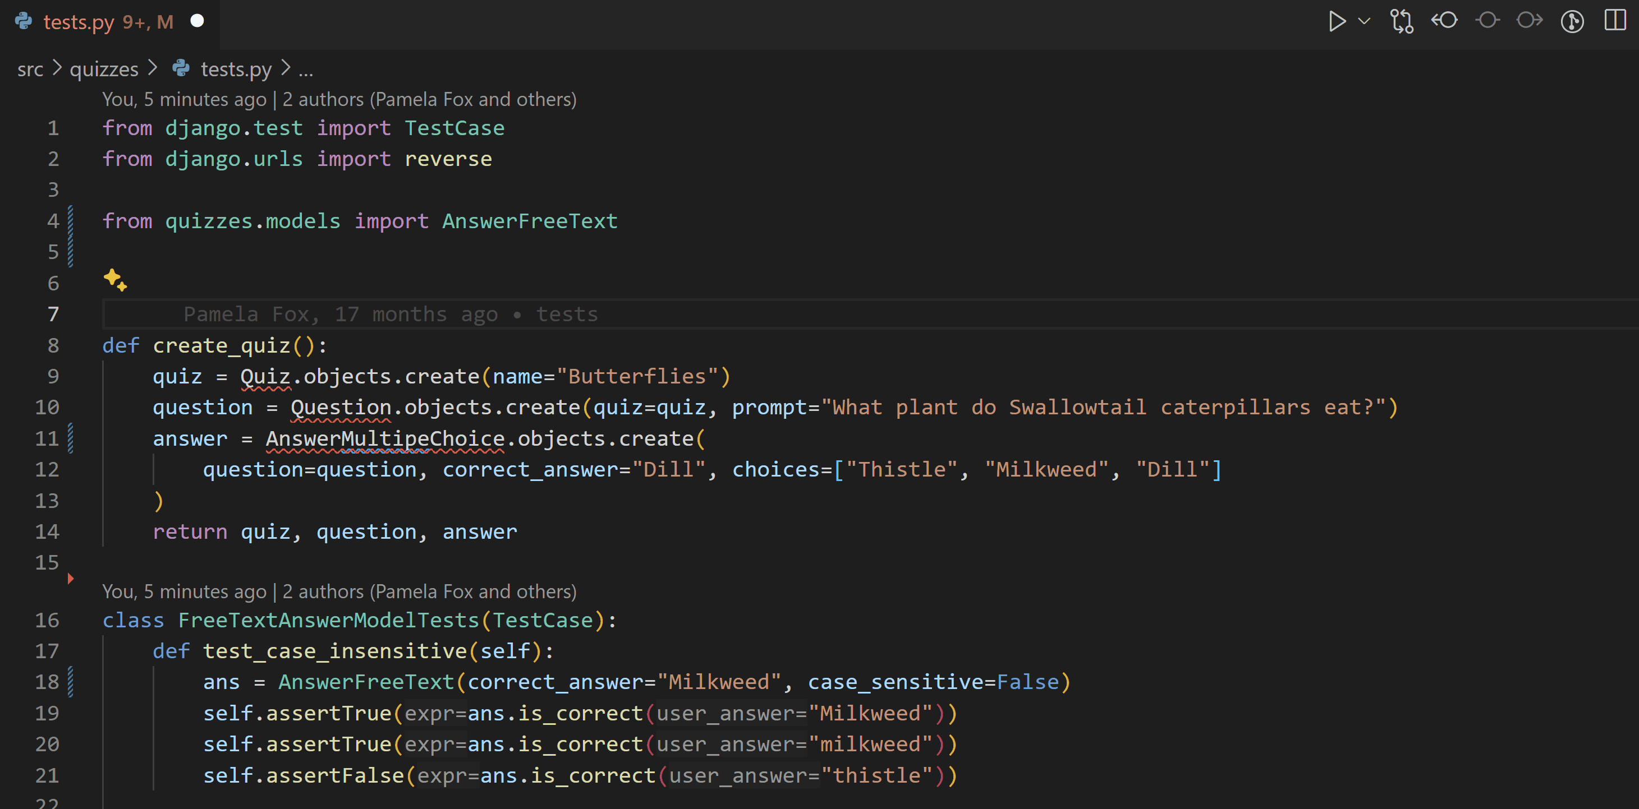Open the src breadcrumb menu
Viewport: 1639px width, 809px height.
pos(30,68)
